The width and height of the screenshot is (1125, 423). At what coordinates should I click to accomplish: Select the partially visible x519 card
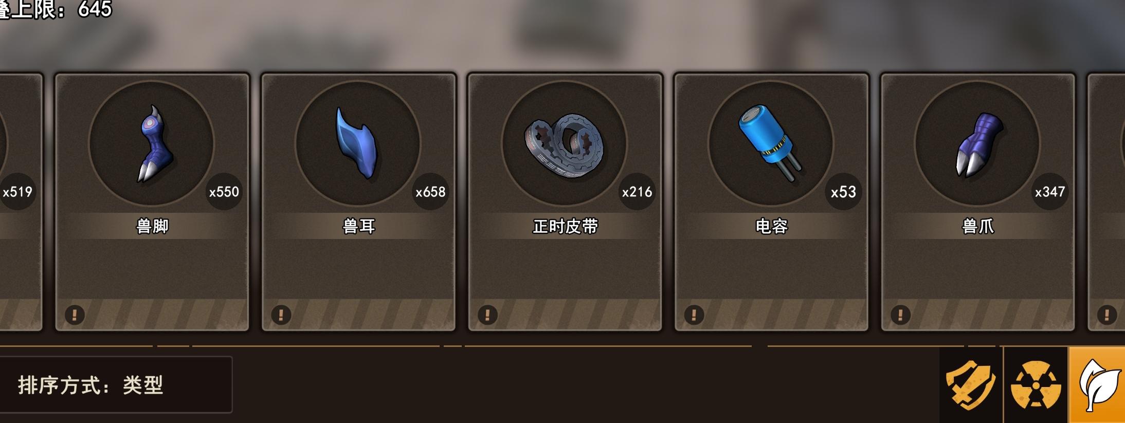tap(21, 202)
